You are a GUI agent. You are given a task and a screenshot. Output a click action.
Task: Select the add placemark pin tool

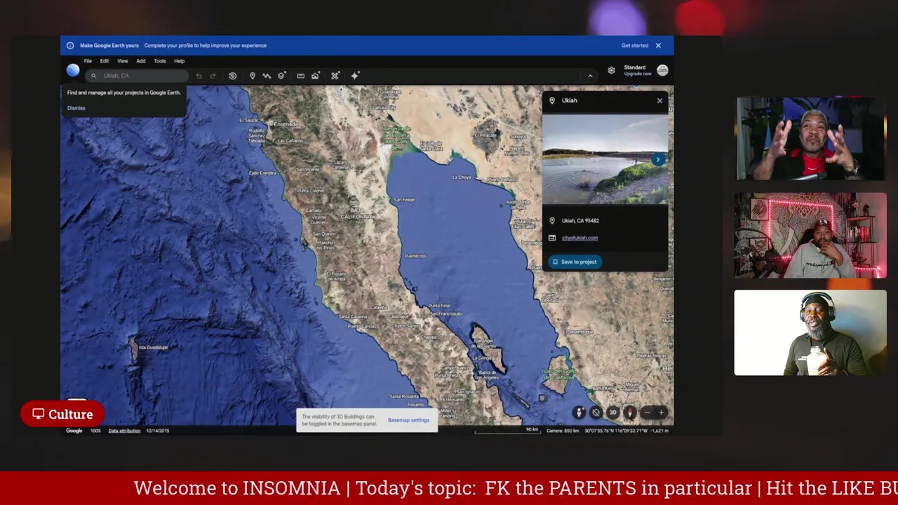pos(253,76)
